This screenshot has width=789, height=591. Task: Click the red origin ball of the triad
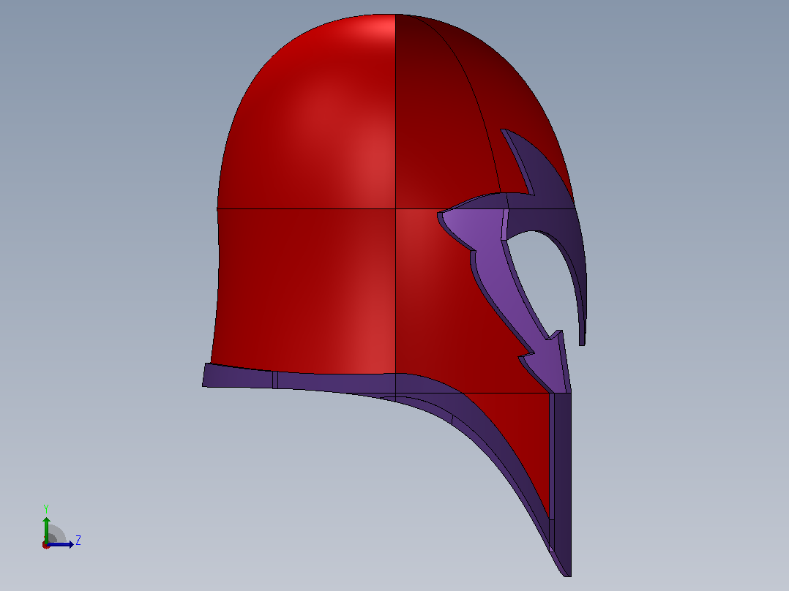click(x=46, y=545)
